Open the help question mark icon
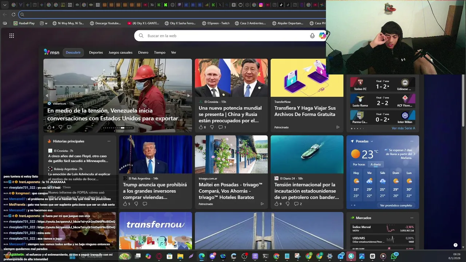The width and height of the screenshot is (466, 262). click(x=455, y=245)
